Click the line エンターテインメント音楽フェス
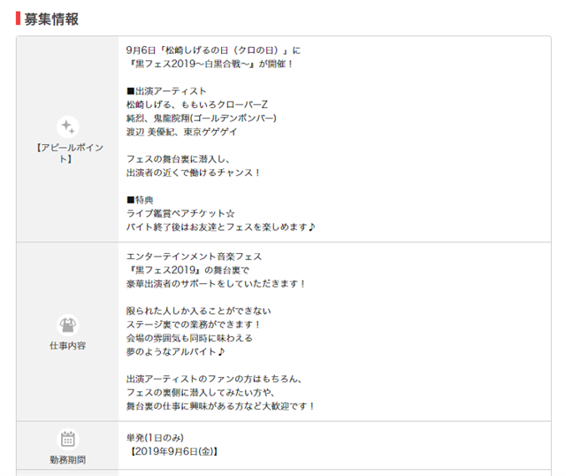This screenshot has height=476, width=566. click(x=194, y=257)
